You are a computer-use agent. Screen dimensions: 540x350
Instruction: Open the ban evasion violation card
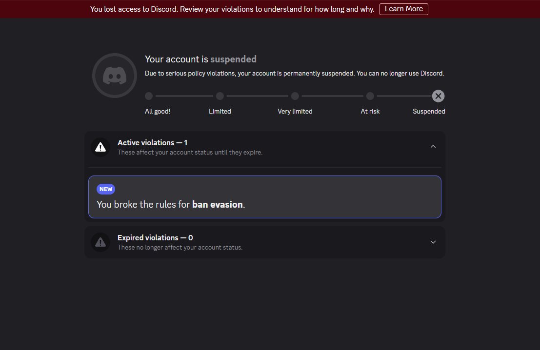tap(264, 197)
